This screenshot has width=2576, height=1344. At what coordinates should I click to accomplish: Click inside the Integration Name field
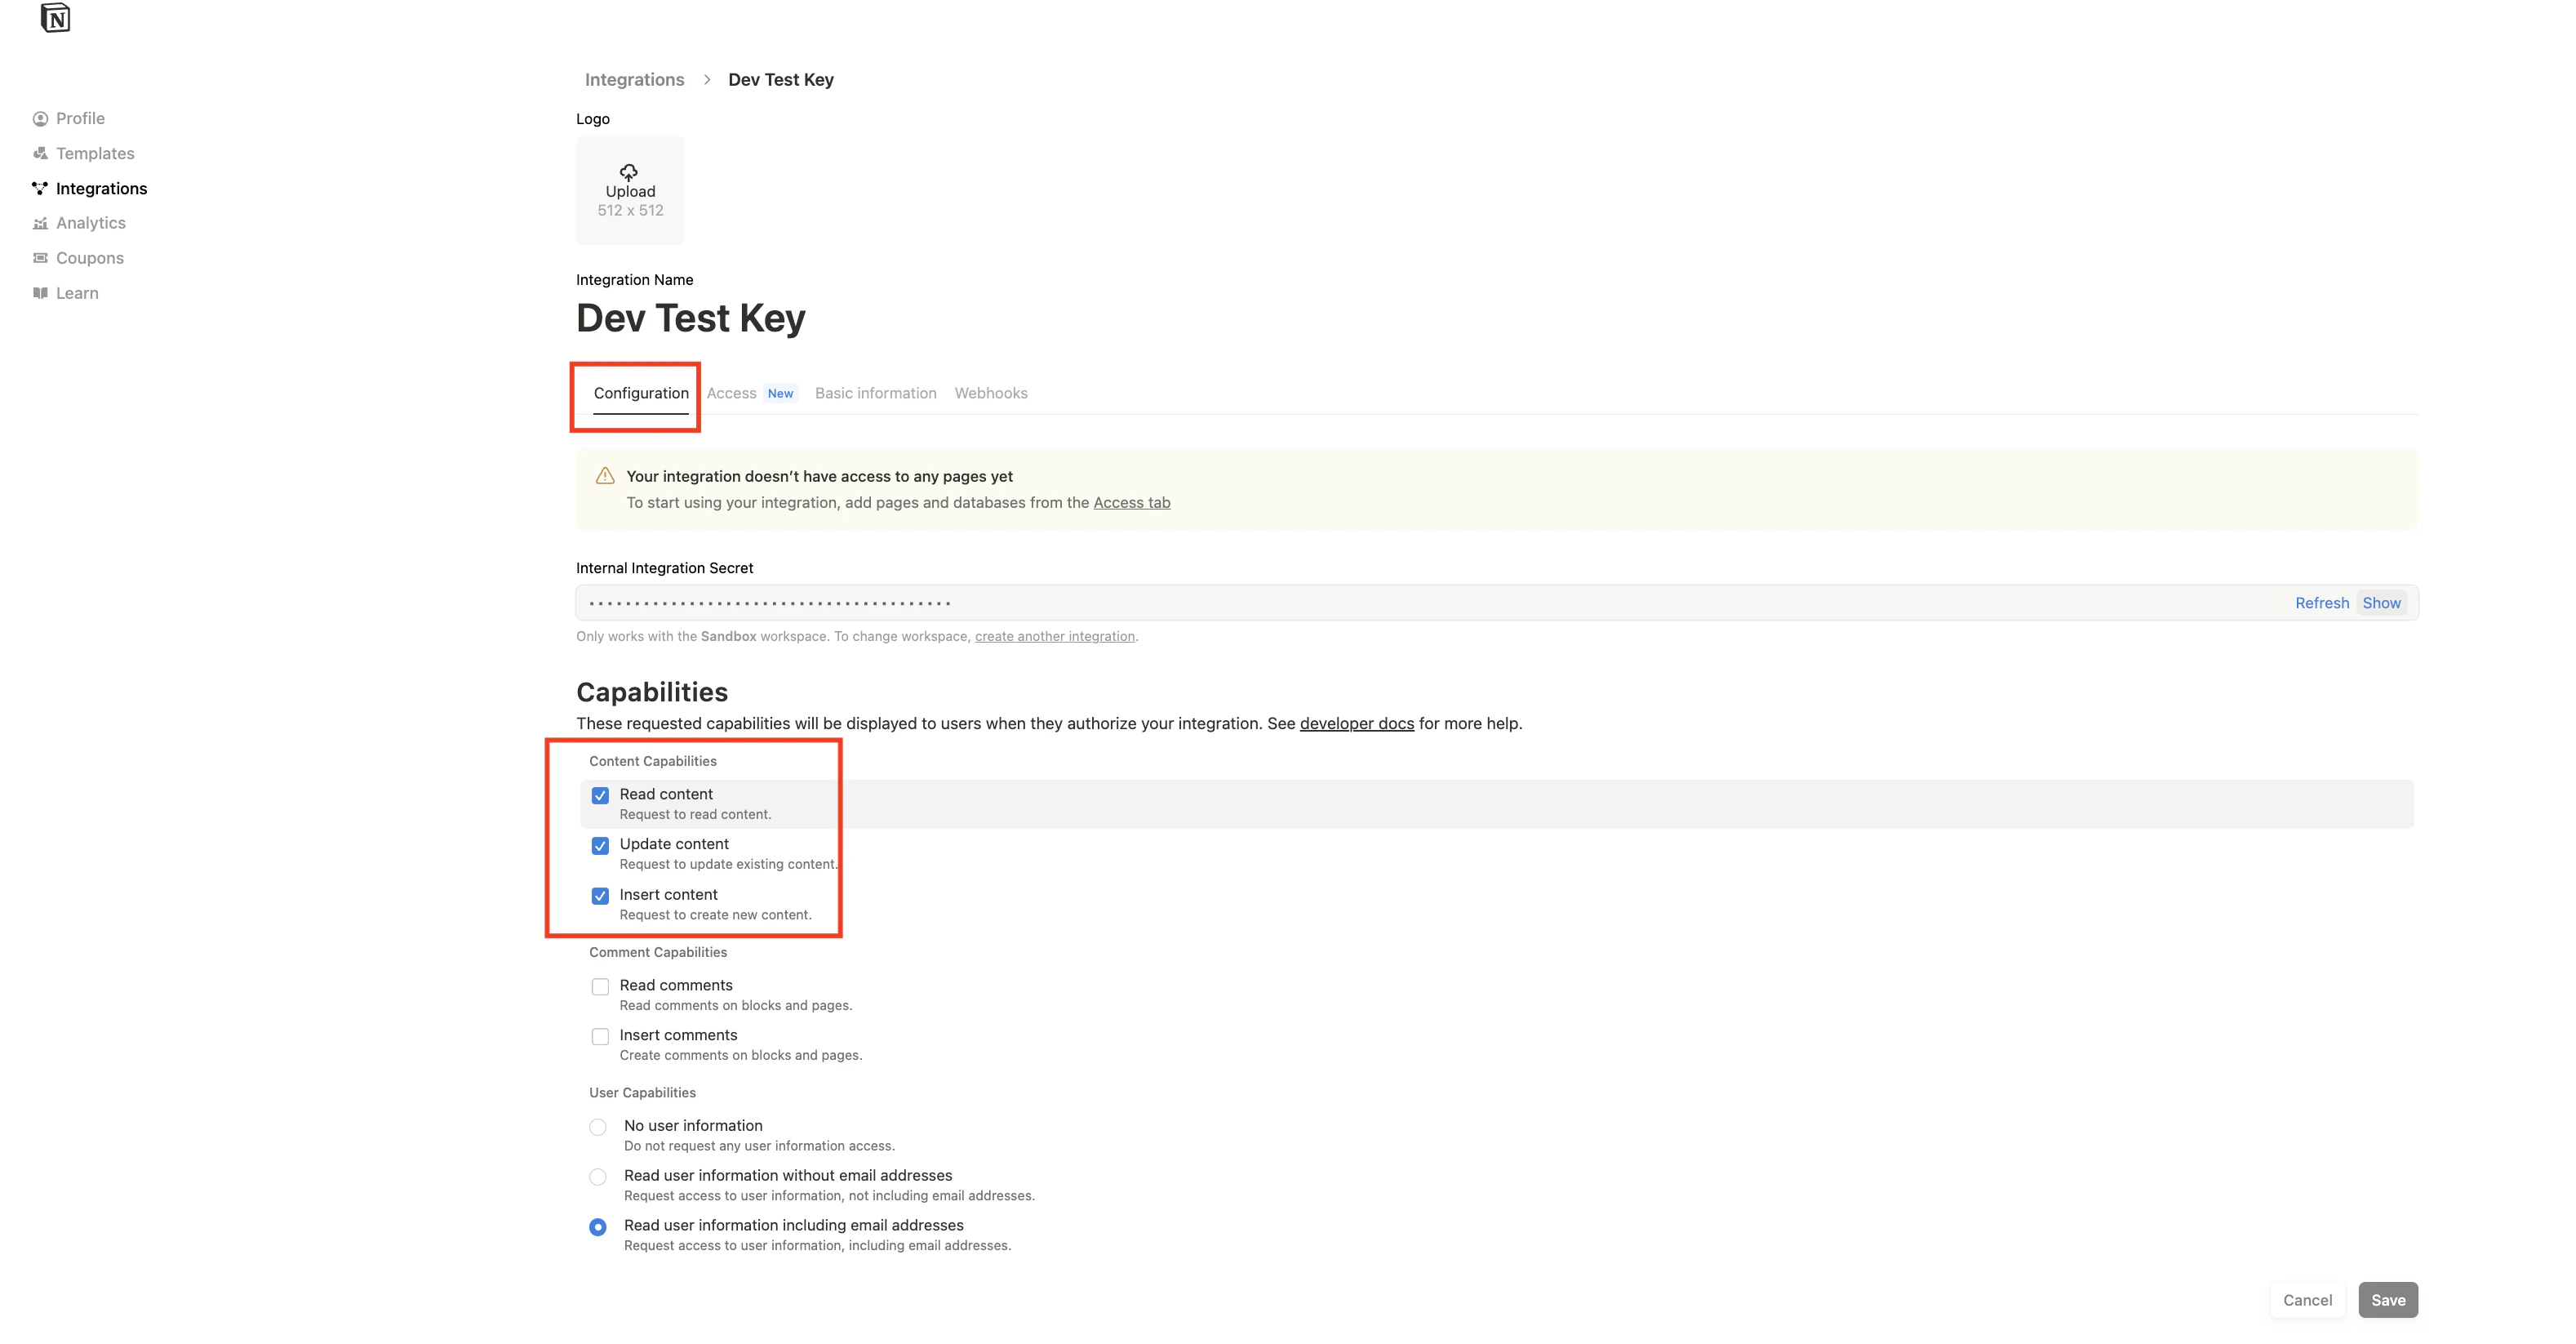691,318
